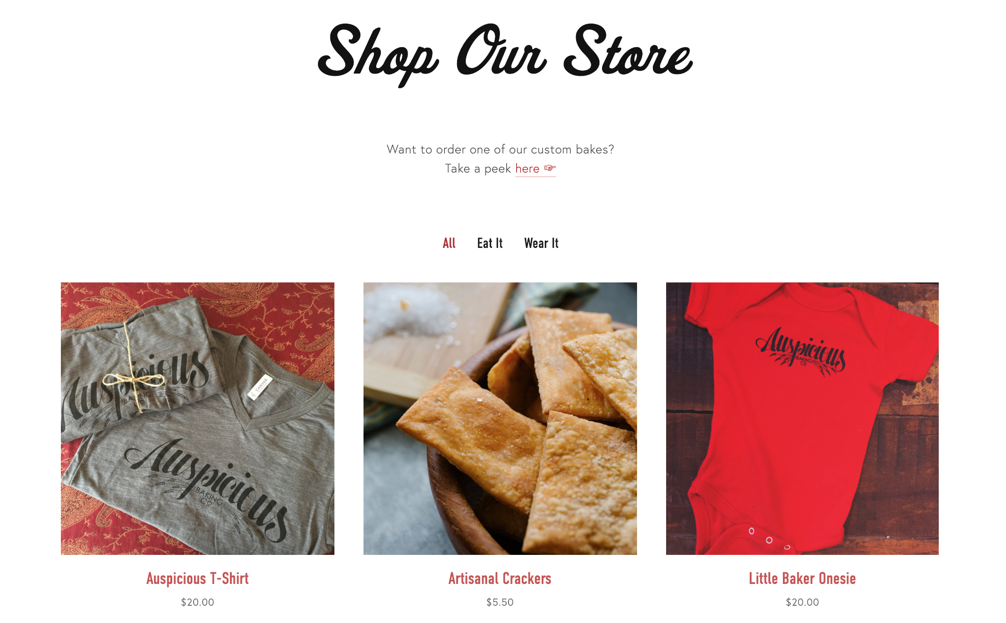Click the 'Auspicious T-Shirt' product title
Screen dimensions: 1006x623
click(x=198, y=578)
